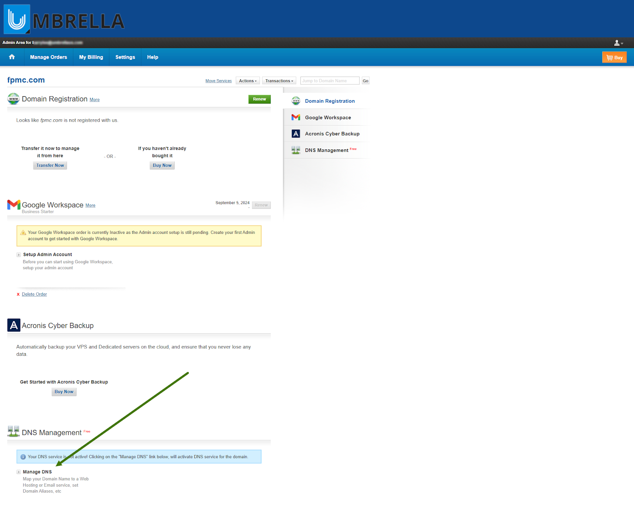Open the Setup Admin Account link
Viewport: 634px width, 522px height.
48,254
